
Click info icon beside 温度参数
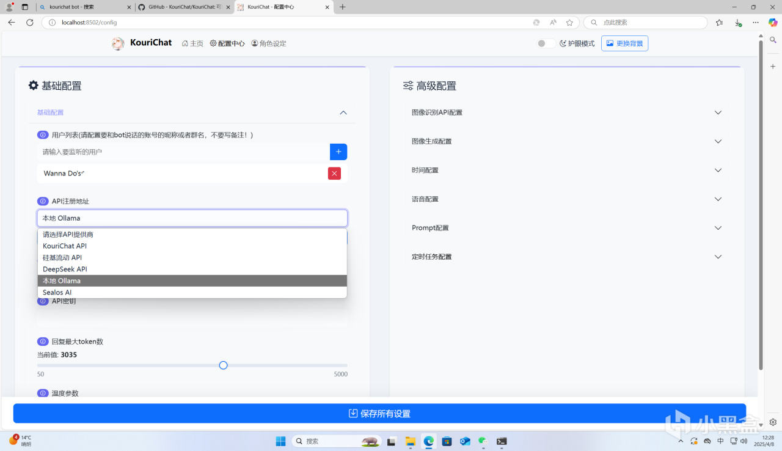click(x=43, y=394)
